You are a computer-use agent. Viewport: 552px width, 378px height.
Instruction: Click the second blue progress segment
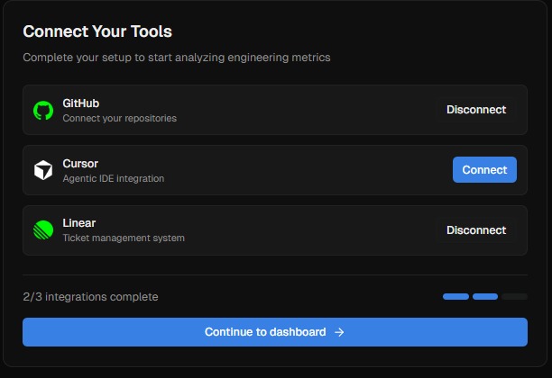485,297
